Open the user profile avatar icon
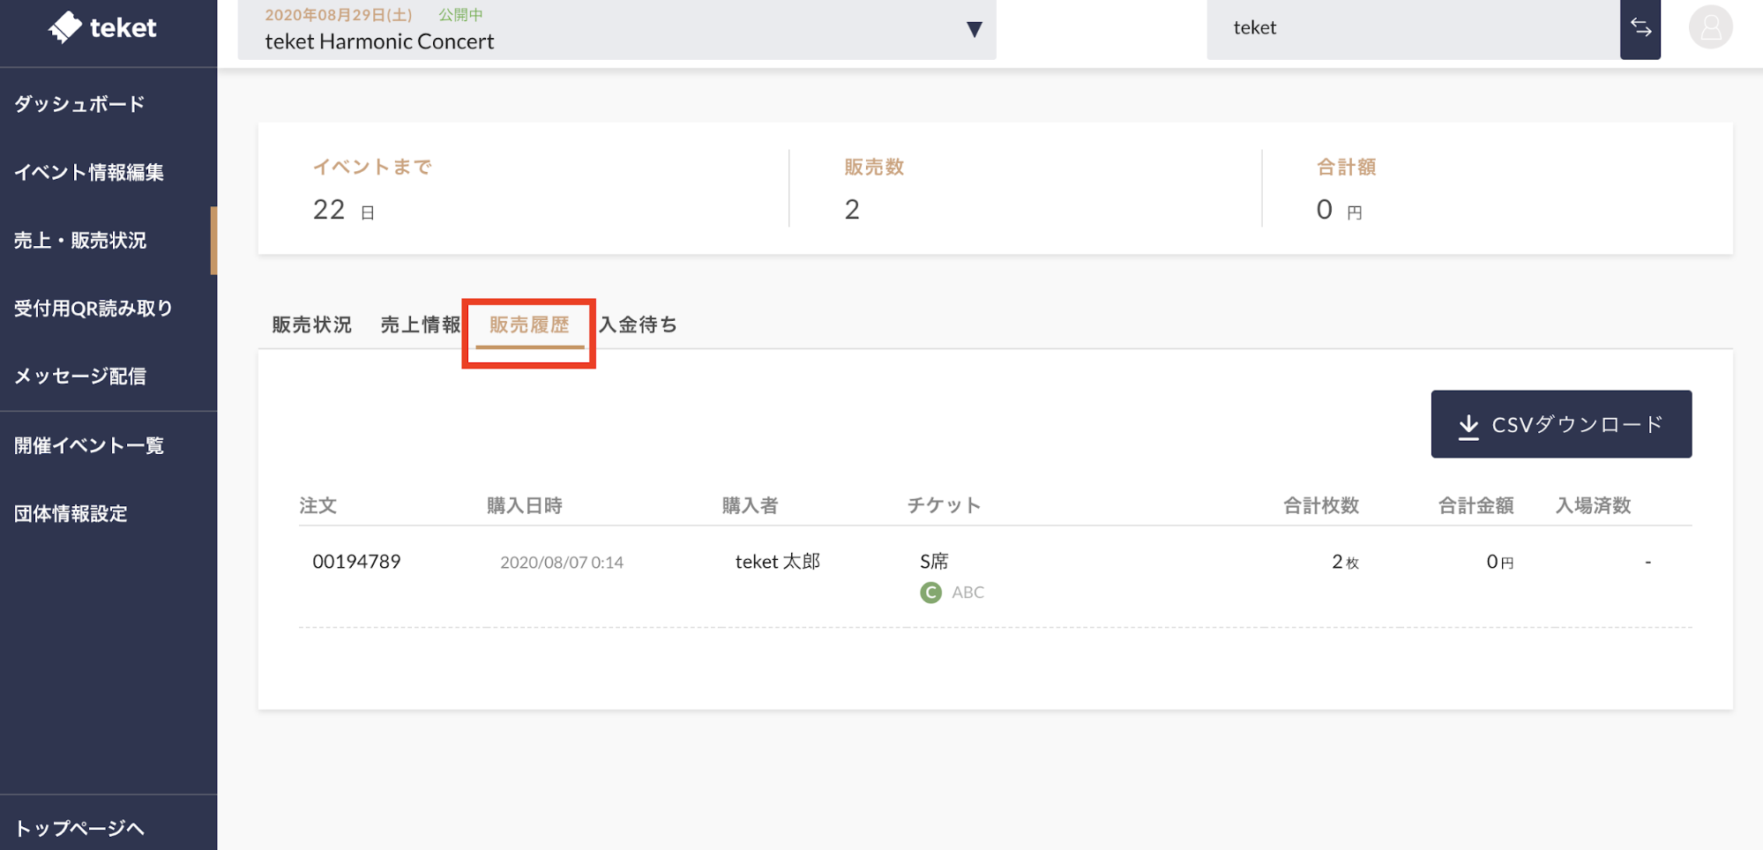The image size is (1763, 850). [1710, 28]
